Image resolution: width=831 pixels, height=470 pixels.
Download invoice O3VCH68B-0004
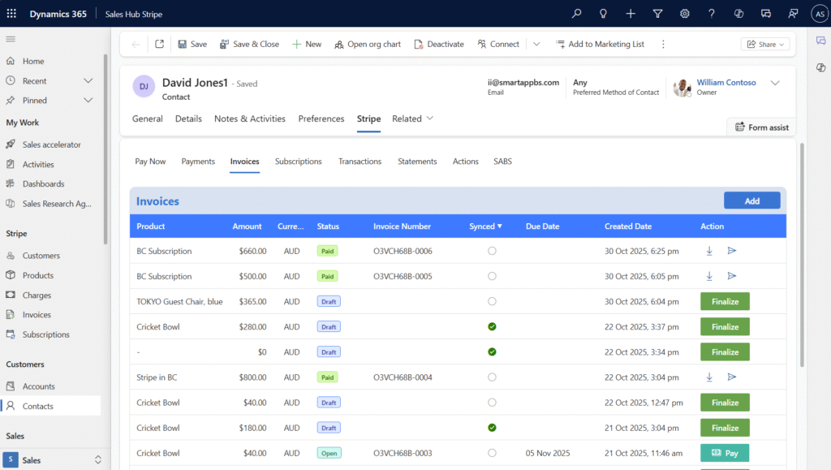tap(709, 377)
